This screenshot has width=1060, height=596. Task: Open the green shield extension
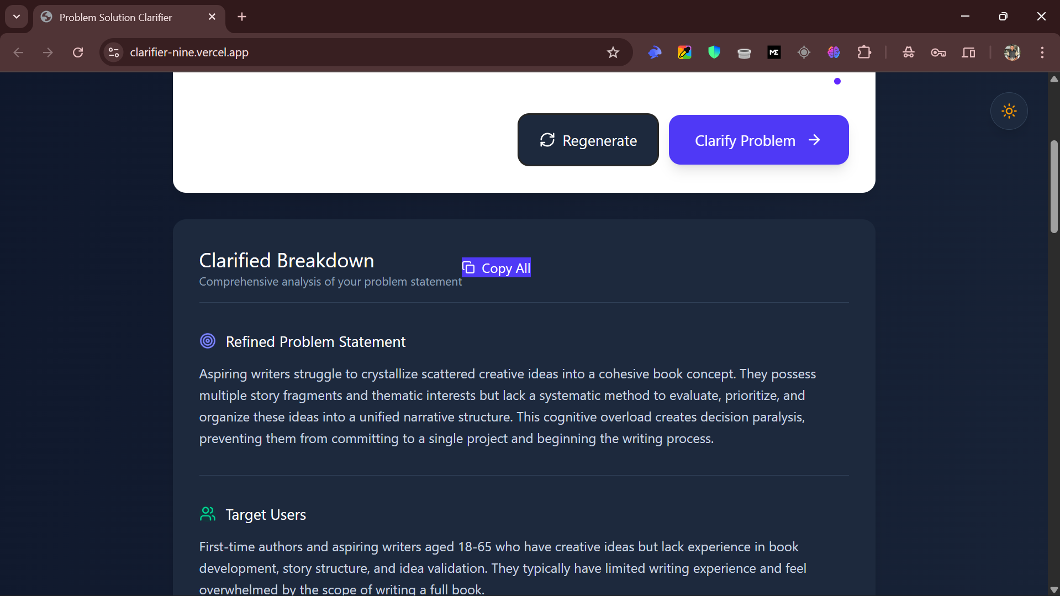(x=714, y=52)
